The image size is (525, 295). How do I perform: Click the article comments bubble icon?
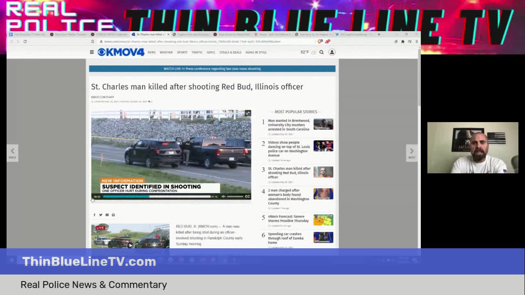tap(149, 102)
